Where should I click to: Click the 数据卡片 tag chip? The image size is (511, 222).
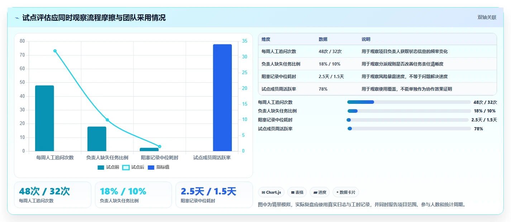pos(346,192)
